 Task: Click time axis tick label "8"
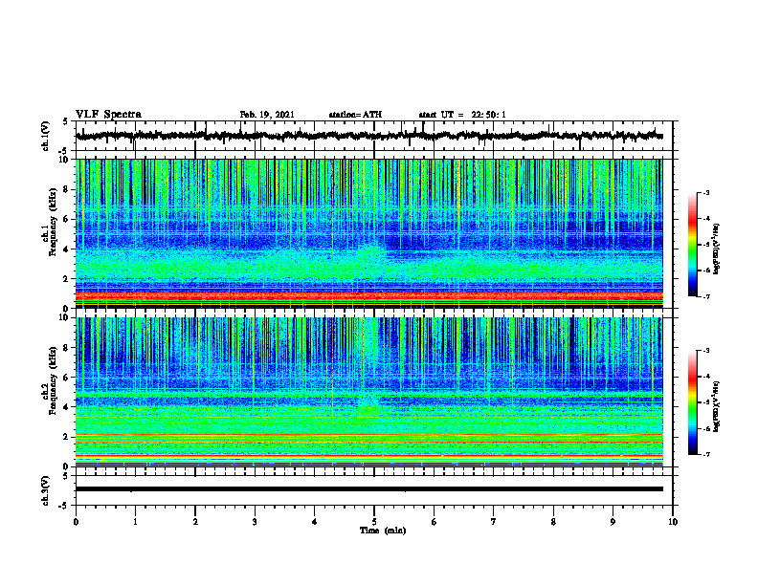click(x=553, y=522)
